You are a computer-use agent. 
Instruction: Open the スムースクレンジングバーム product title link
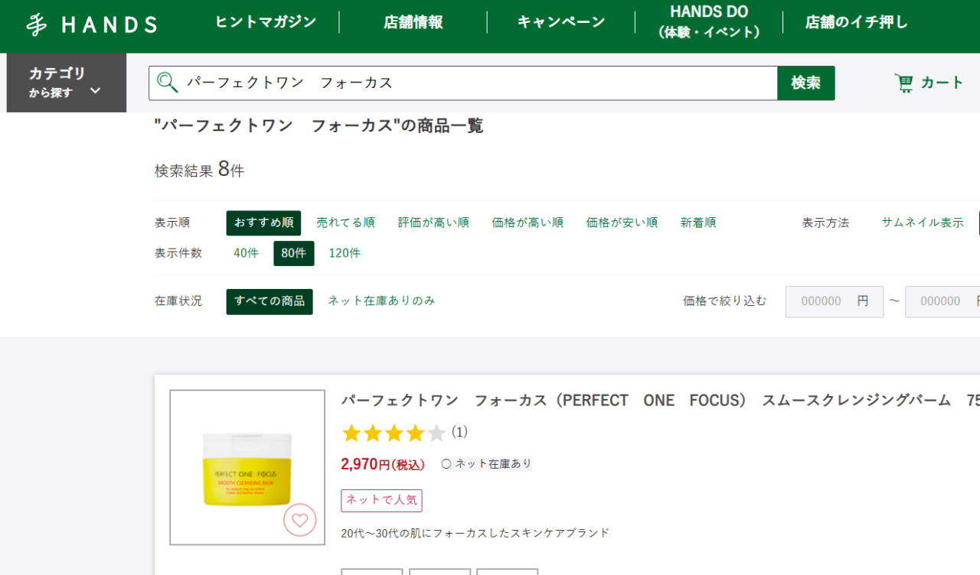point(660,401)
